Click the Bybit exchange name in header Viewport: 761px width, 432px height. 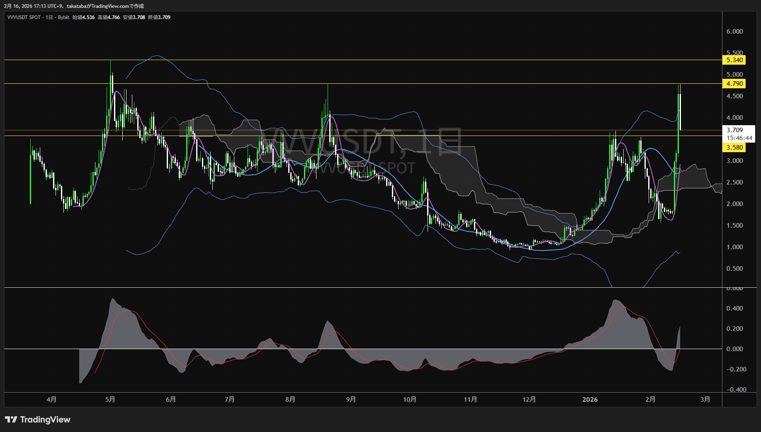pos(63,17)
